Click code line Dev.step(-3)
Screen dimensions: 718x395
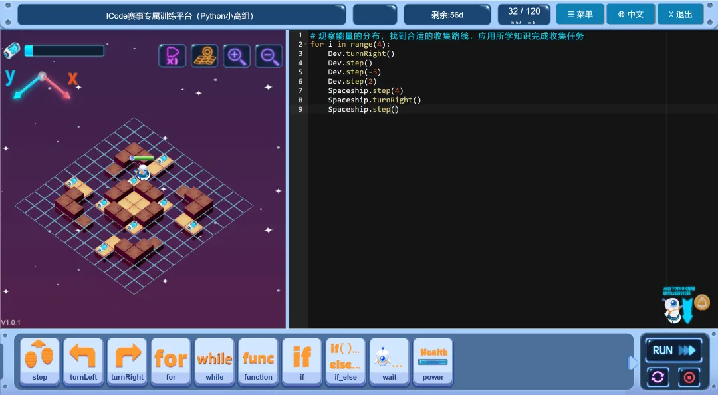coord(354,72)
